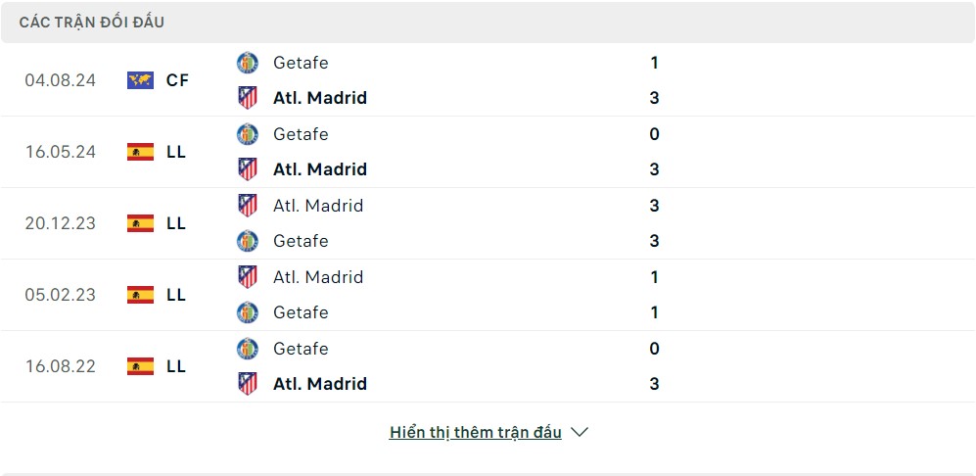Click 'Hiển thị thêm trận đấu' link

[x=475, y=432]
